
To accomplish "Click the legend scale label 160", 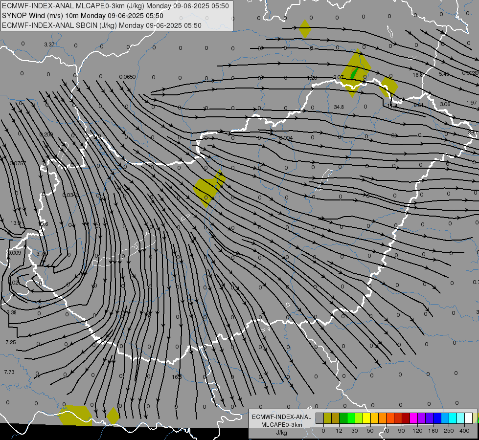I will click(433, 431).
